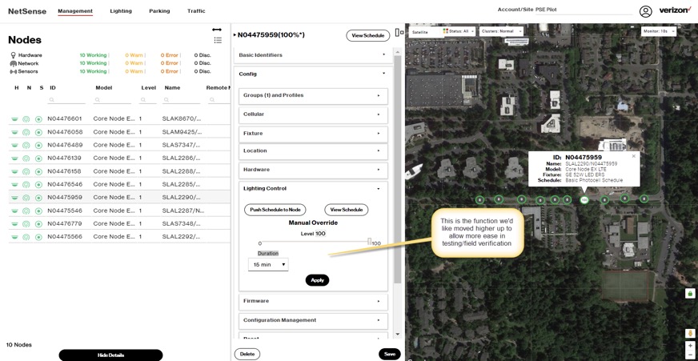Viewport: 698px width, 361px height.
Task: Open the Clusters: Normal dropdown
Action: tap(501, 31)
